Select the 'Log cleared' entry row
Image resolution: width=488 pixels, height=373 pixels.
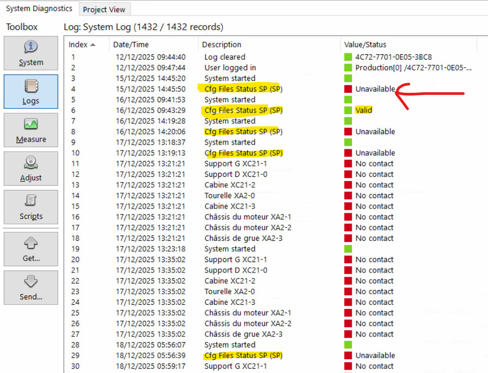[225, 57]
